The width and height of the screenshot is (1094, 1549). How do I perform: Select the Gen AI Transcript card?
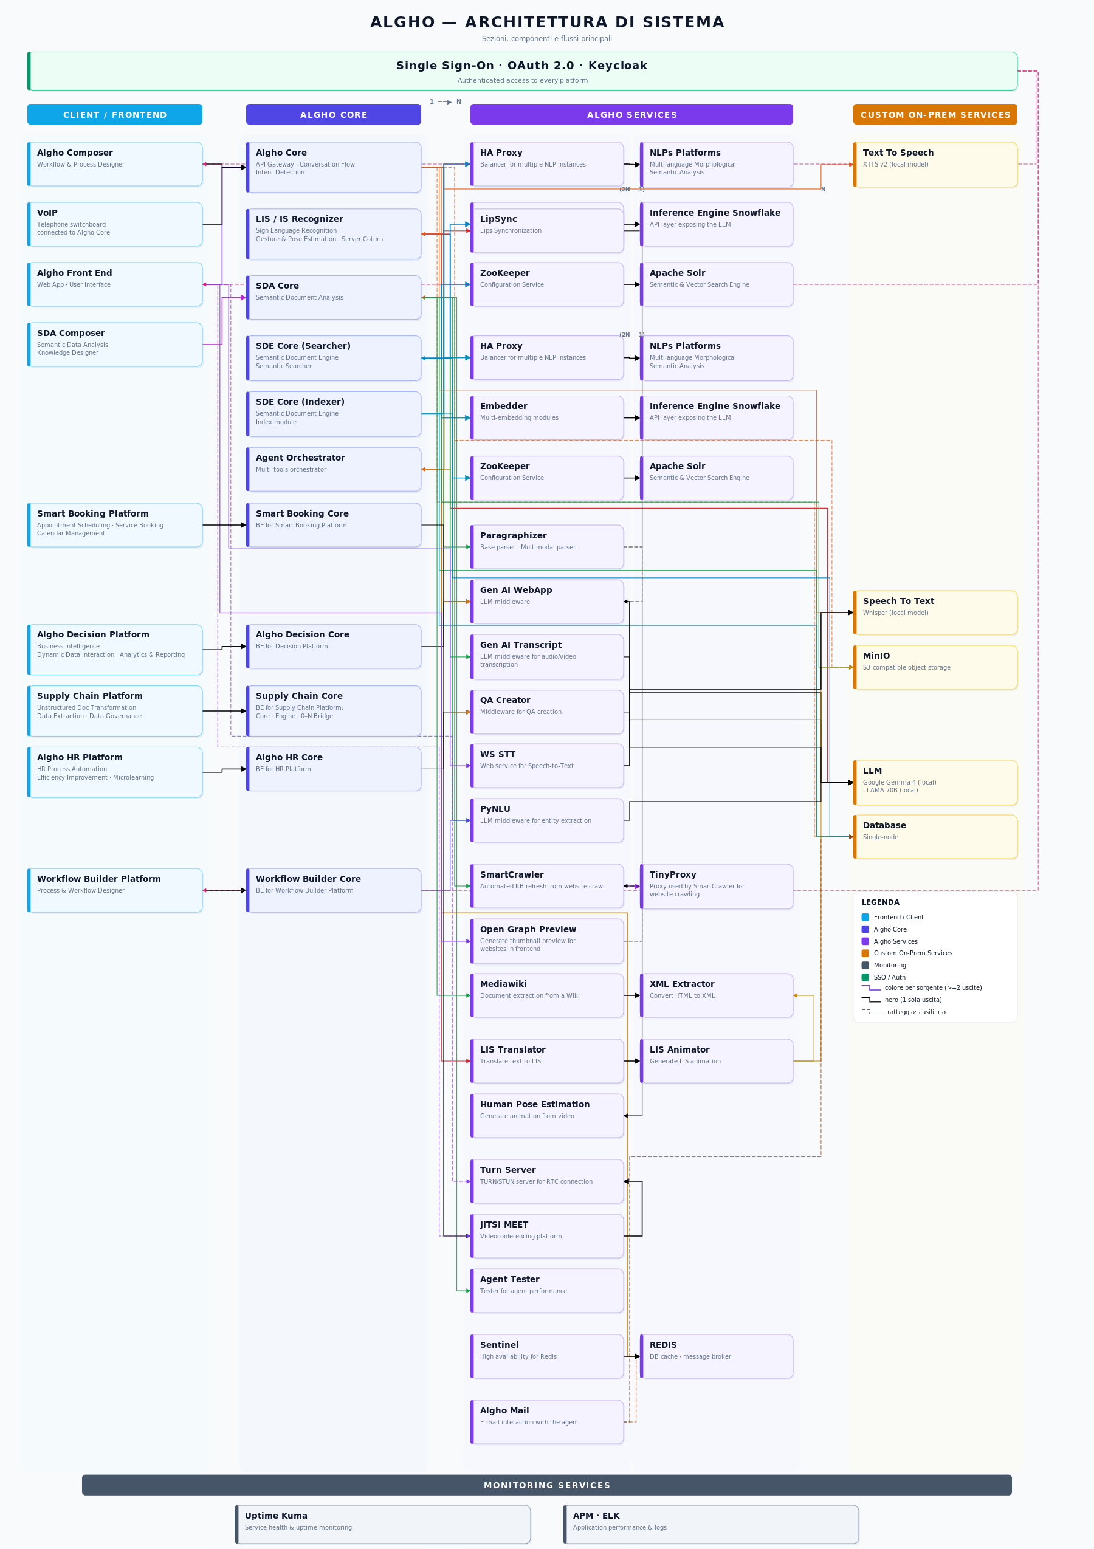(x=546, y=656)
